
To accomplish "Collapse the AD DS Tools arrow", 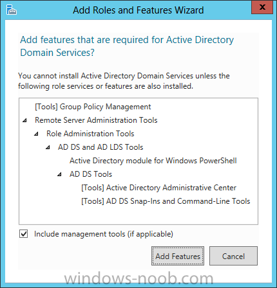I will pos(59,174).
